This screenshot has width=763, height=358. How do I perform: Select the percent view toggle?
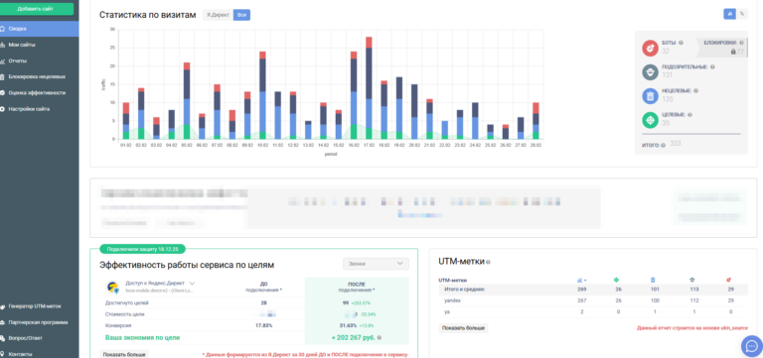(741, 14)
